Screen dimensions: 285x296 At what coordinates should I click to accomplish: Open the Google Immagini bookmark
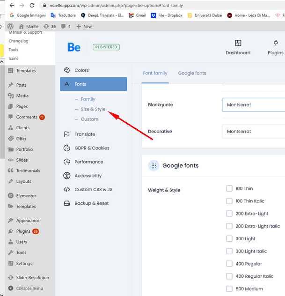click(28, 15)
